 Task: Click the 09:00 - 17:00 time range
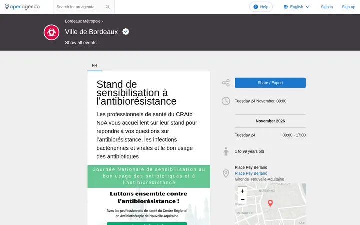[x=294, y=135]
